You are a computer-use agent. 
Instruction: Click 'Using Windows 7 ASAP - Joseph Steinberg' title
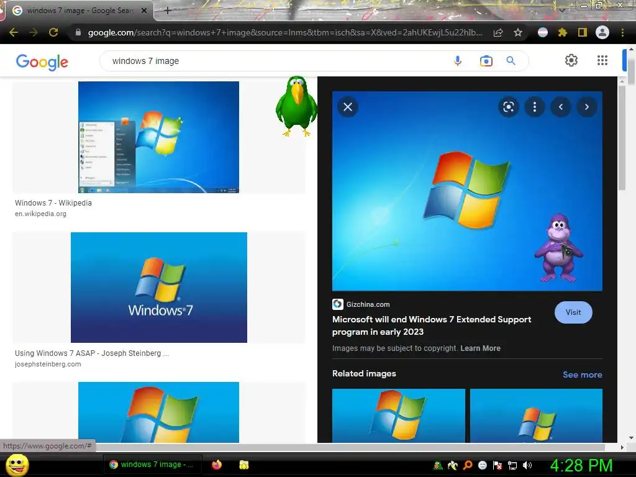coord(92,353)
